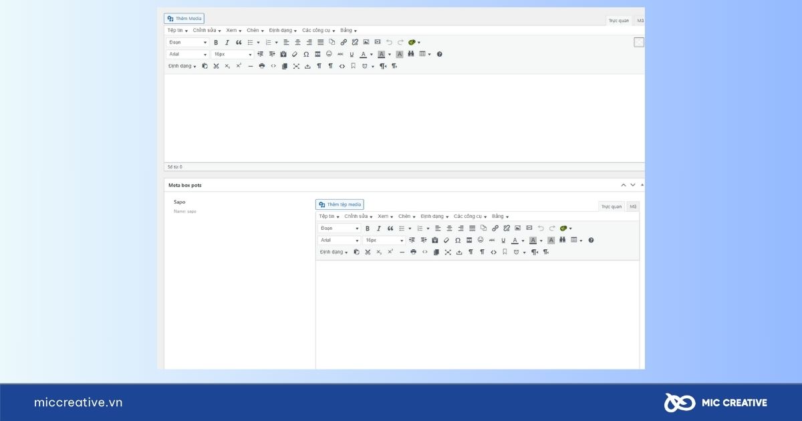
Task: Click the 'Thêm Media' button
Action: 184,19
